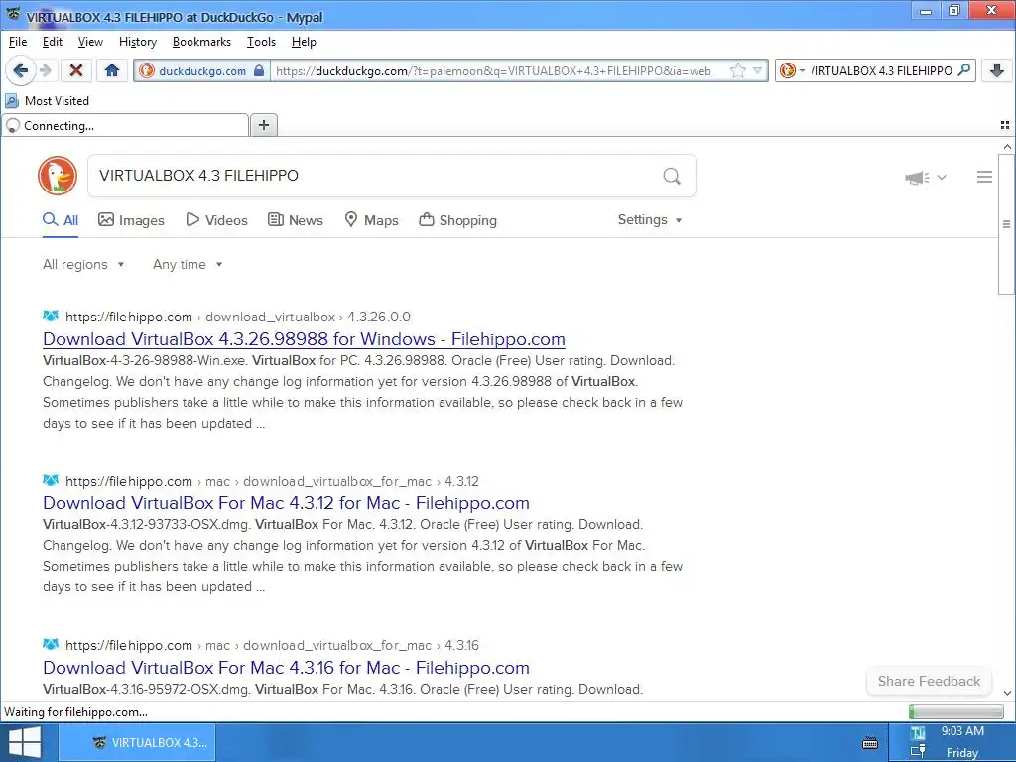
Task: Click the language input tray icon
Action: [x=917, y=733]
